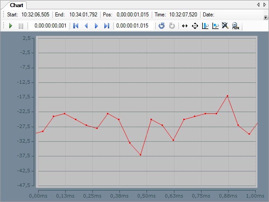Viewport: 269px width, 202px height.
Task: Click the grey redo zoom arrow
Action: 172,26
